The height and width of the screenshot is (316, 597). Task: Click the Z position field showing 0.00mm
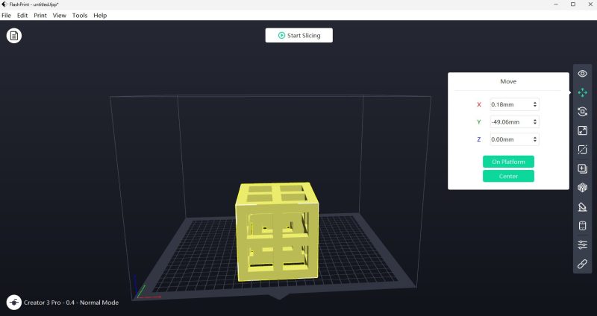(514, 139)
